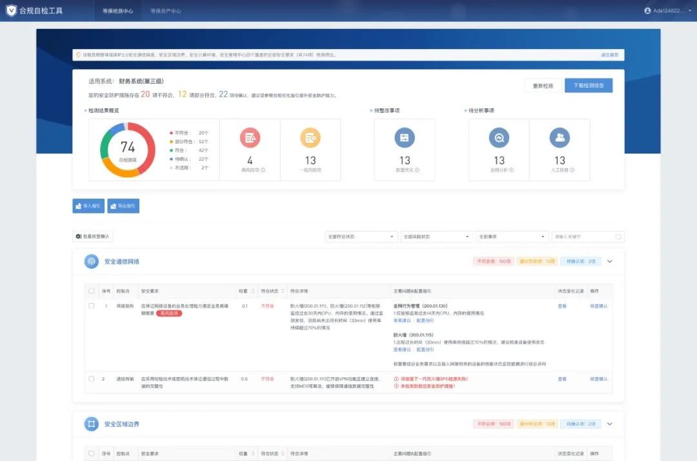The width and height of the screenshot is (697, 461).
Task: Select the 配置优化 circular icon
Action: coord(405,137)
